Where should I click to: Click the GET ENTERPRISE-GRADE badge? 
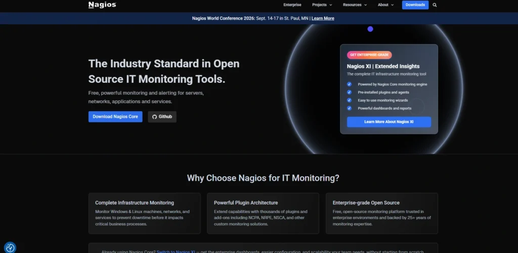369,55
